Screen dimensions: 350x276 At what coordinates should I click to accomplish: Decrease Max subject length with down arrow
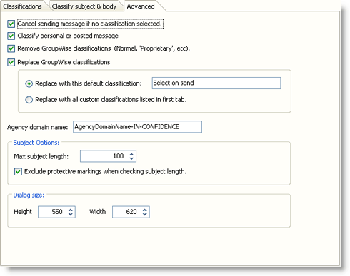tap(131, 158)
